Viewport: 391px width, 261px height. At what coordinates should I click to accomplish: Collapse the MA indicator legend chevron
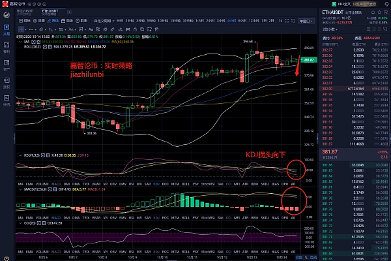pos(20,42)
